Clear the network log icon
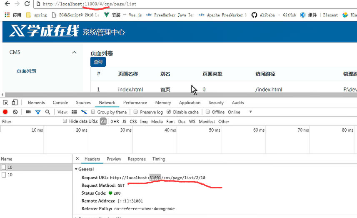The image size is (357, 218). pos(15,112)
